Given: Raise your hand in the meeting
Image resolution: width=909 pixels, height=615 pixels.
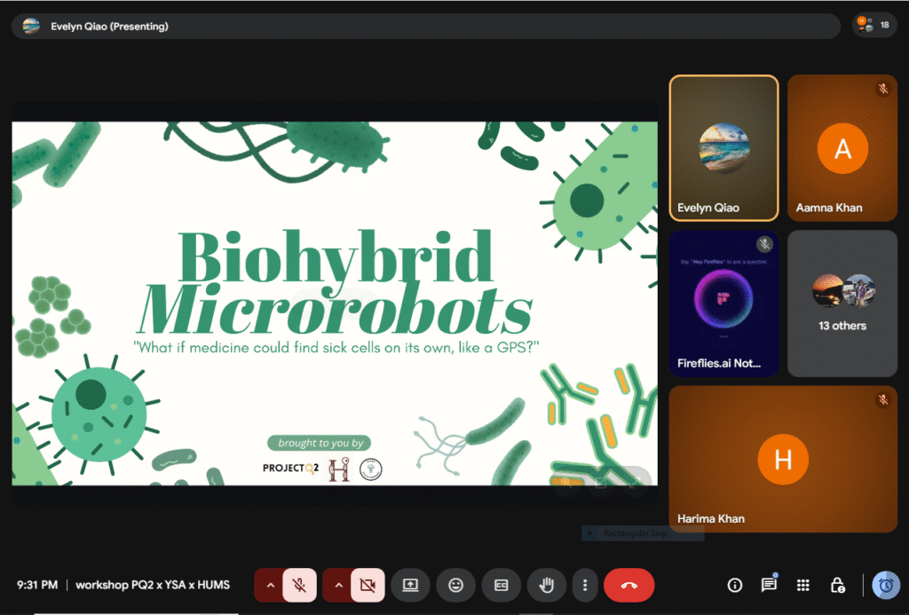Looking at the screenshot, I should pyautogui.click(x=547, y=586).
